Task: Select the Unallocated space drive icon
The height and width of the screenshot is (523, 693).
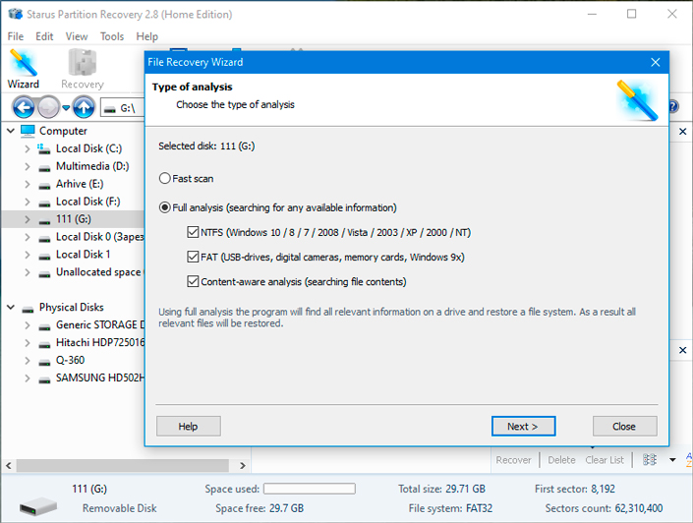Action: coord(44,274)
